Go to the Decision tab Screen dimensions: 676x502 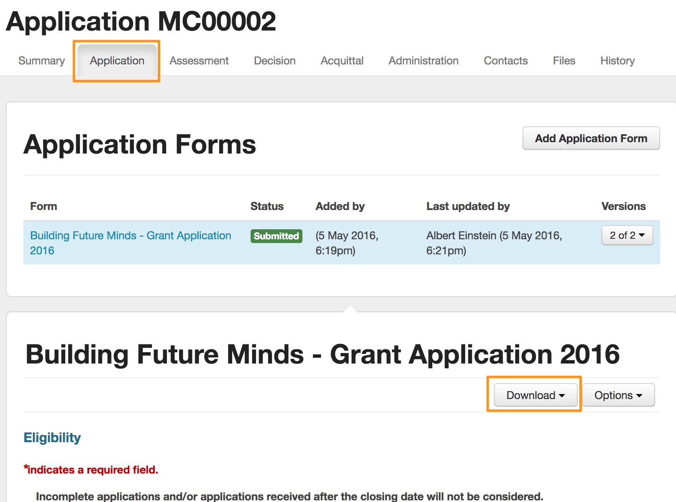click(274, 61)
